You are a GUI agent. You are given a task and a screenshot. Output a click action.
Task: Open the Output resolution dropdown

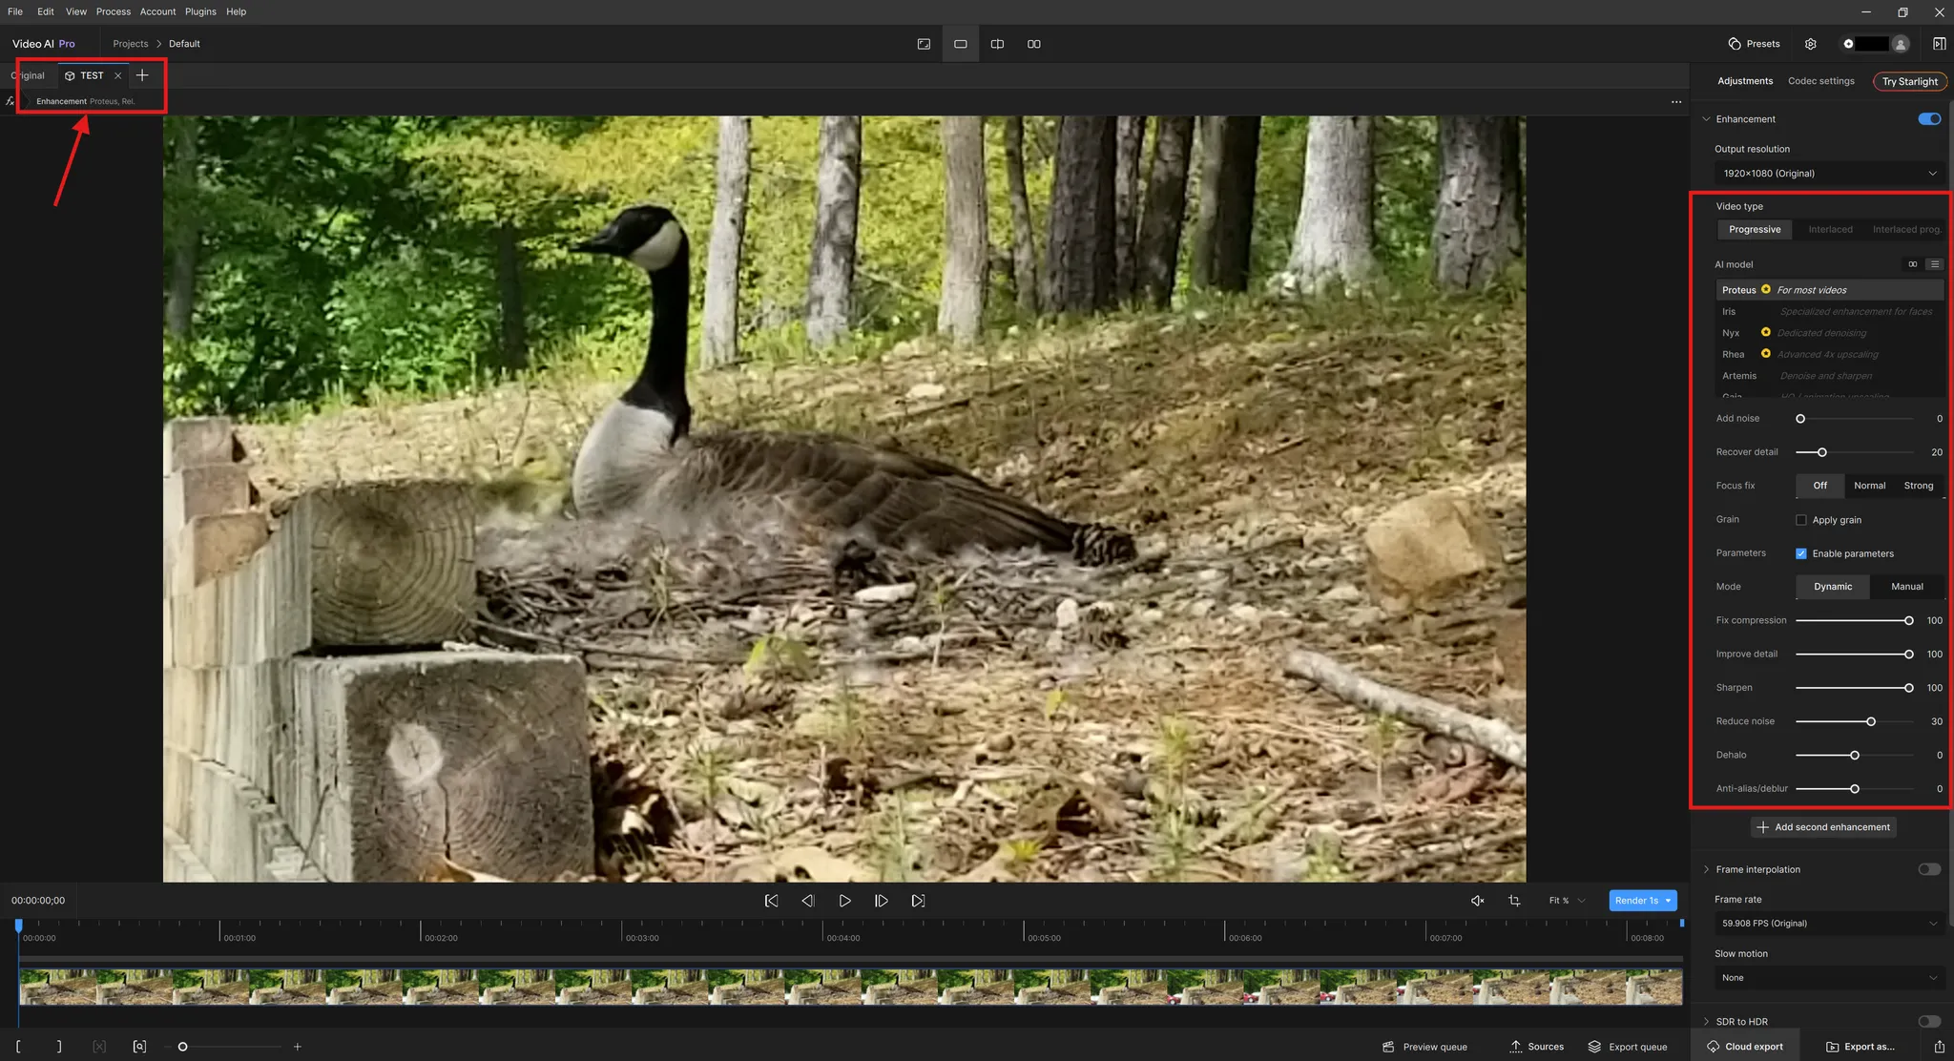(1828, 174)
